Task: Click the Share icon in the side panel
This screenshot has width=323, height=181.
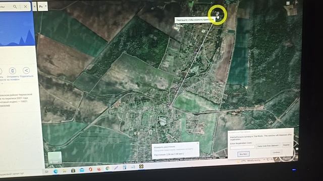Action: (x=26, y=70)
